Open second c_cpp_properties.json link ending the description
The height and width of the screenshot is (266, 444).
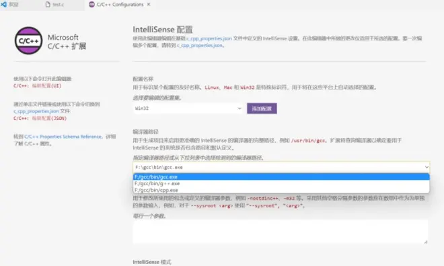(200, 45)
